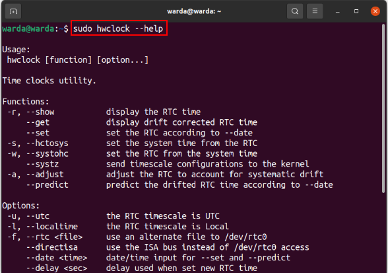Click the --hctosys option text
Screen dimensions: 388x273
(x=48, y=143)
